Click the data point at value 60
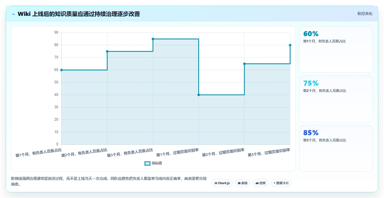 (x=62, y=70)
